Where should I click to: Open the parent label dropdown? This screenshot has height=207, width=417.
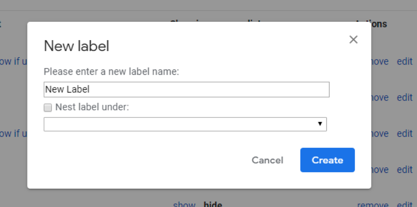pos(185,124)
